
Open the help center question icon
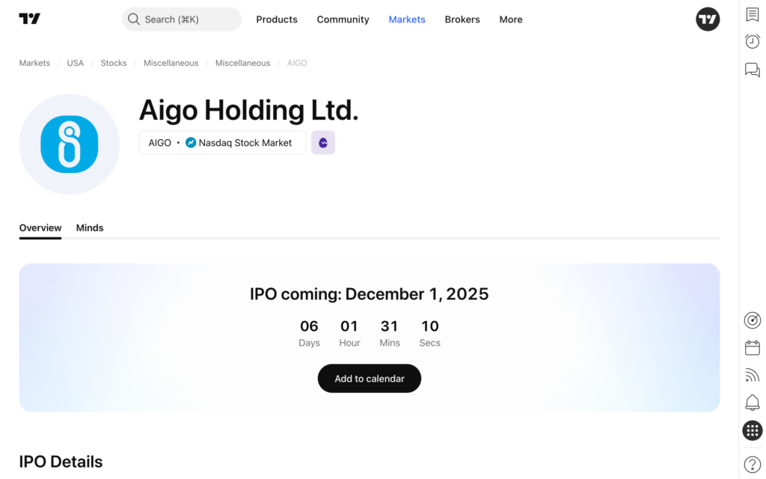[x=753, y=464]
